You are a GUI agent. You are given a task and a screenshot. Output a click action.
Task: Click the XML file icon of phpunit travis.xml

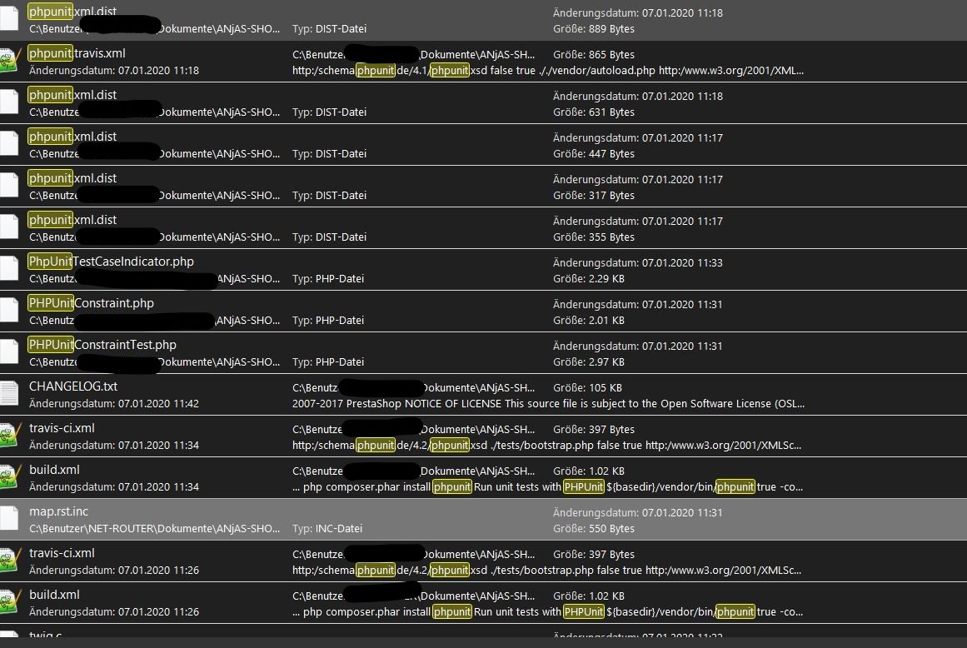[x=9, y=61]
